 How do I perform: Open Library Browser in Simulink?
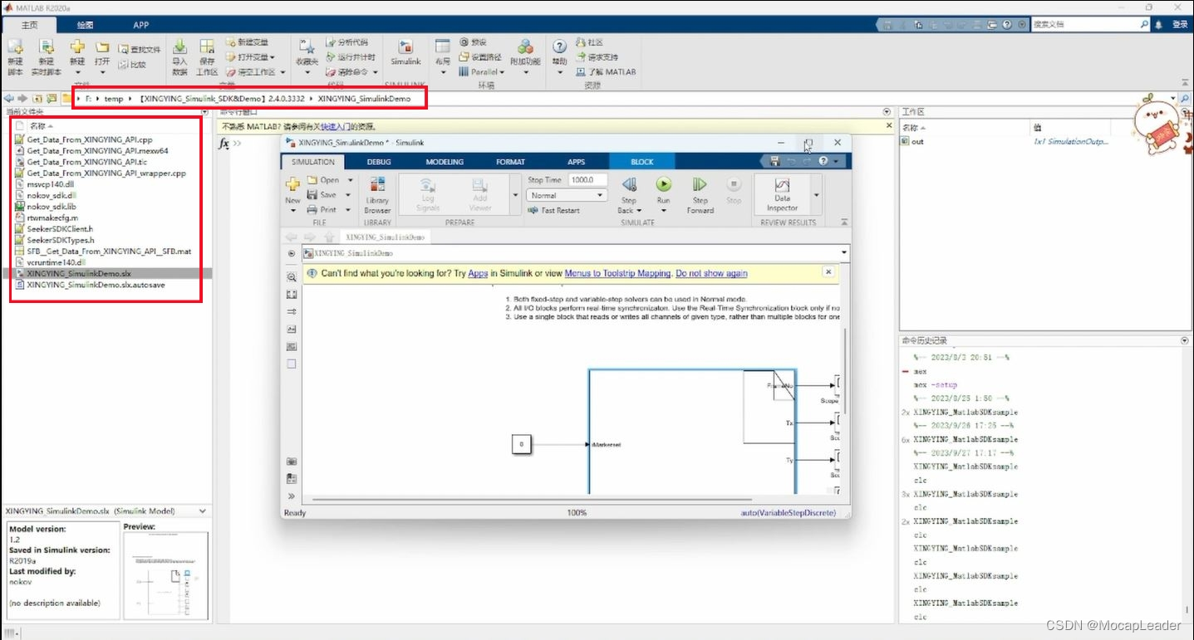[377, 195]
